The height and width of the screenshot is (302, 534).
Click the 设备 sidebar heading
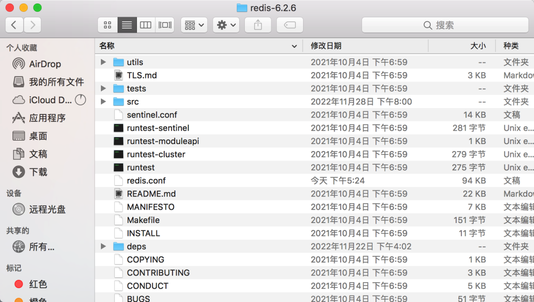(x=14, y=193)
